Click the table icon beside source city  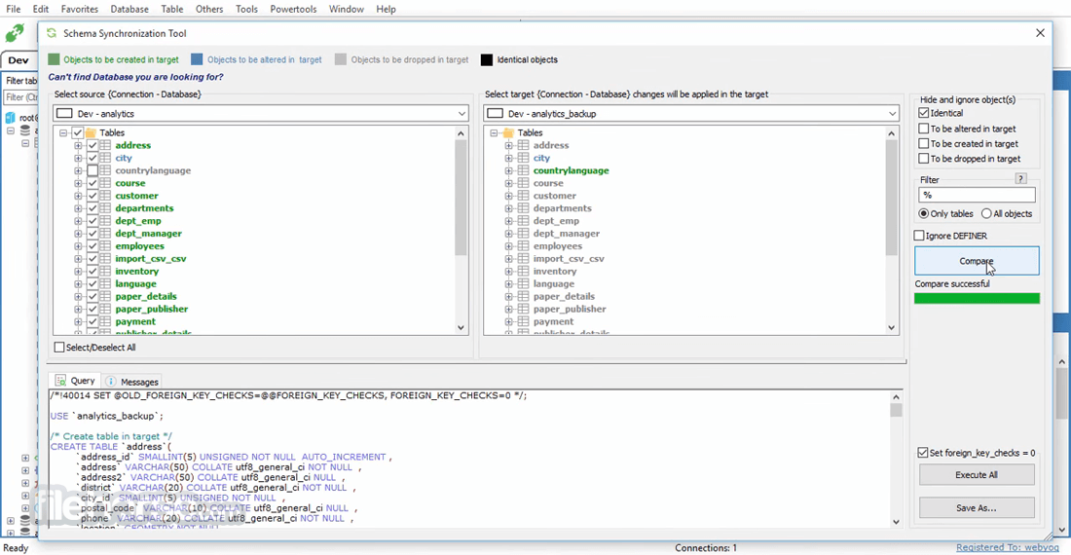[106, 158]
